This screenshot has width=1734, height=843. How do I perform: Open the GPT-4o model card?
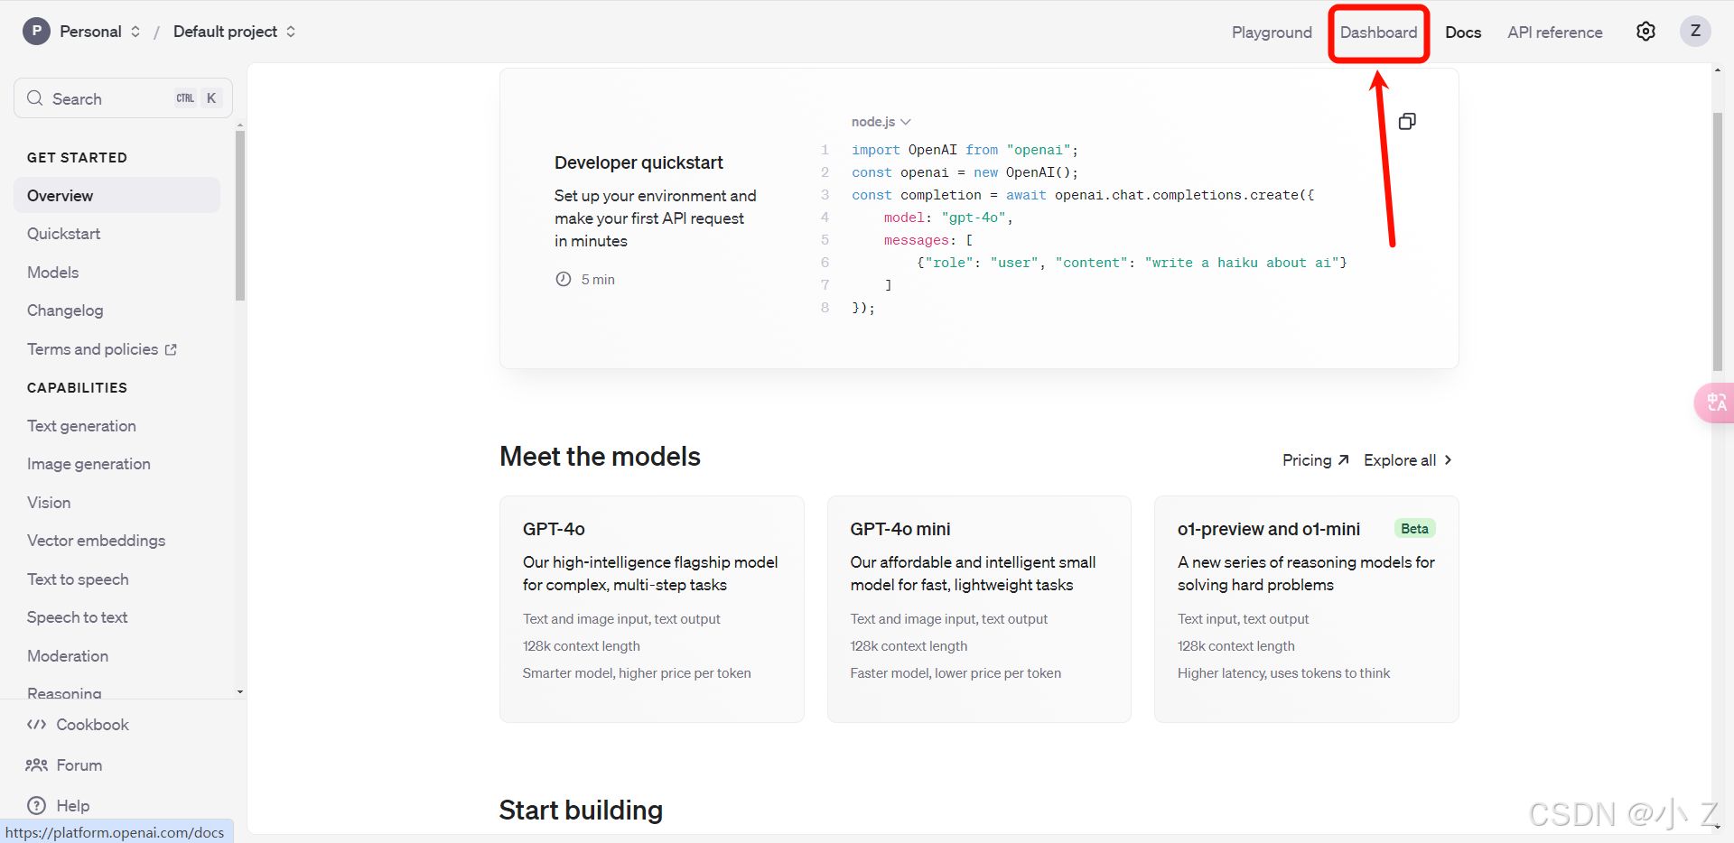click(x=651, y=609)
